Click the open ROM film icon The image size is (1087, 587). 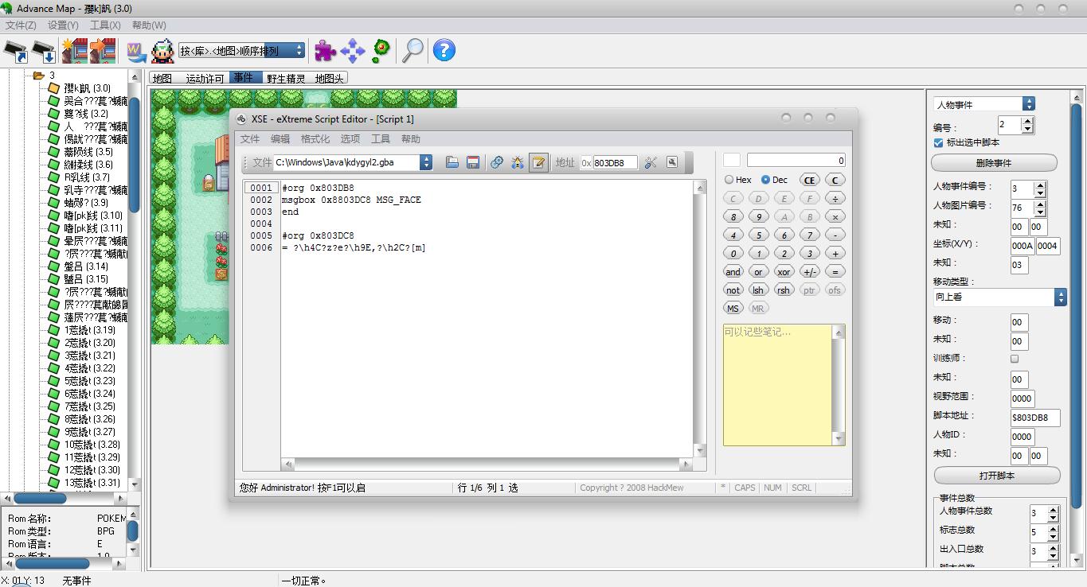coord(16,52)
